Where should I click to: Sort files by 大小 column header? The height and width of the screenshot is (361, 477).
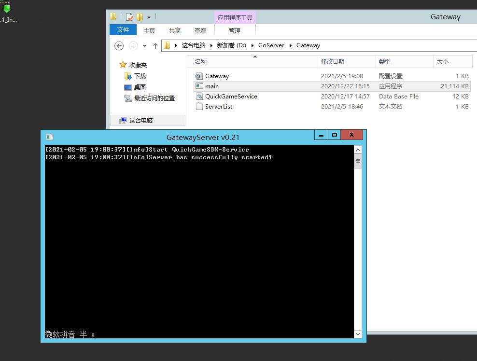(442, 62)
